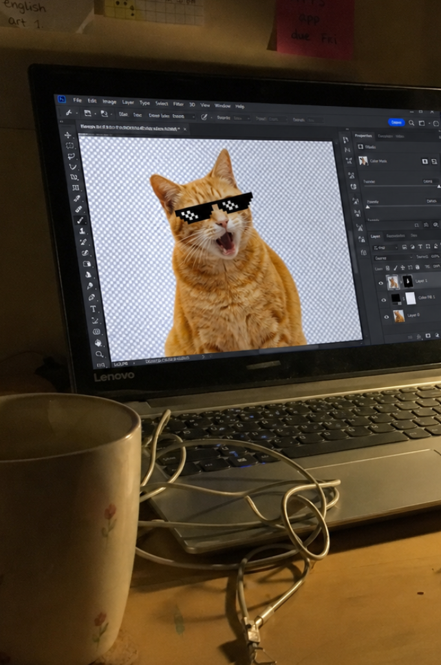Viewport: 441px width, 665px height.
Task: Open the Window menu
Action: tap(222, 105)
